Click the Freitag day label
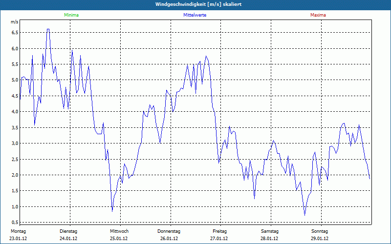The height and width of the screenshot is (244, 391). pos(219,231)
